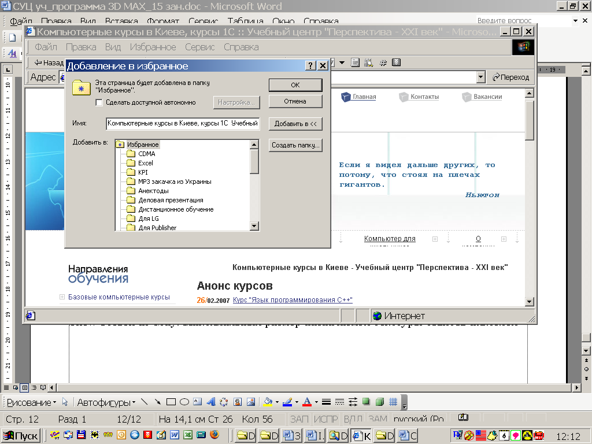Screen dimensions: 592x444
Task: Open IE Вид menu
Action: click(113, 47)
